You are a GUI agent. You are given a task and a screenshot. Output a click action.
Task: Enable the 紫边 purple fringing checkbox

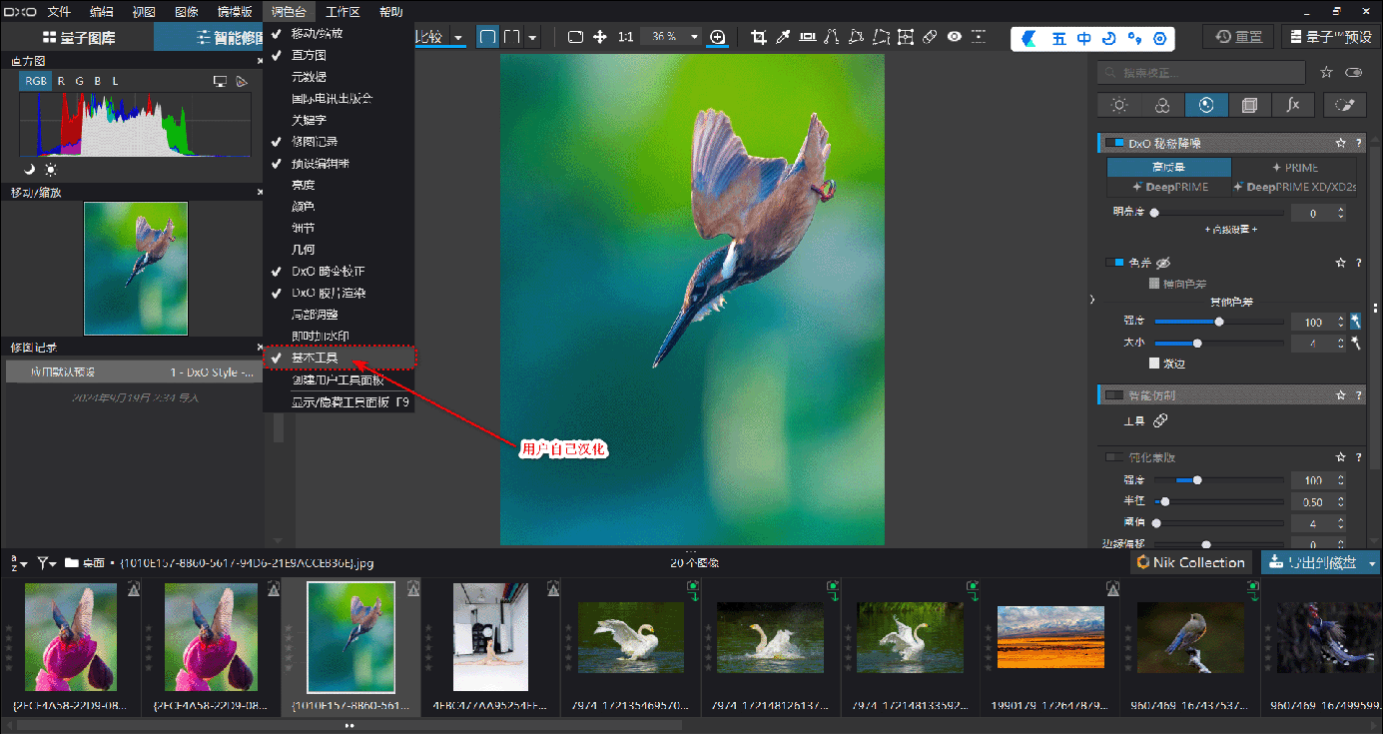(x=1154, y=364)
